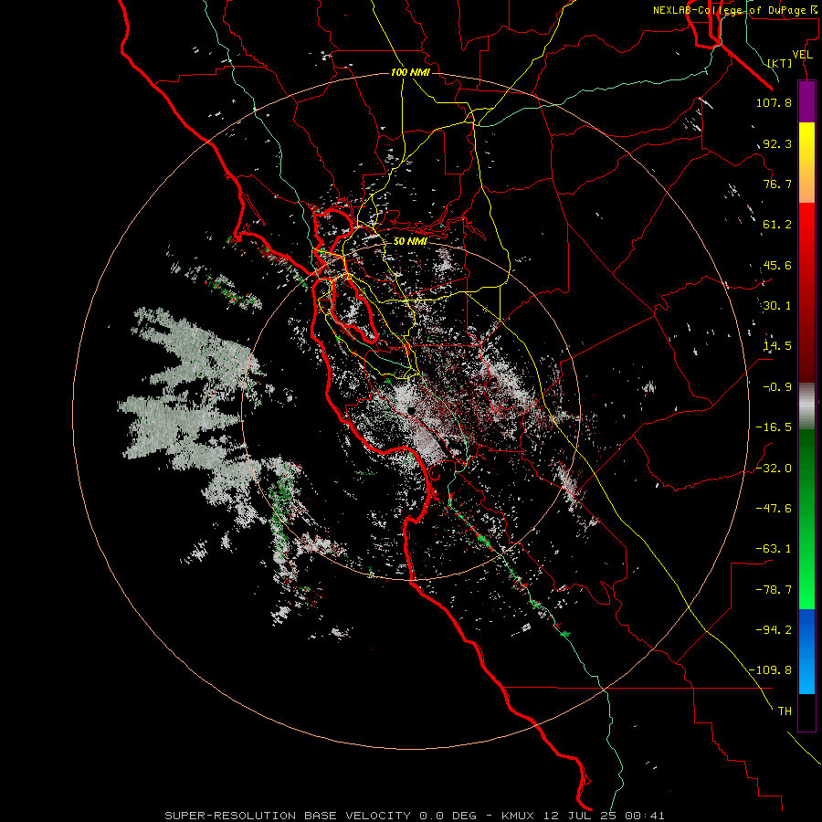Click the 30.1 scale value
Screen dimensions: 822x822
pyautogui.click(x=777, y=306)
